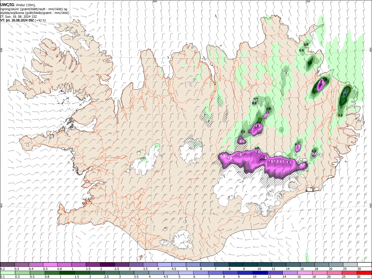Select the bright pink 0.5 swatch in the upper legend
The width and height of the screenshot is (372, 279).
[50, 265]
